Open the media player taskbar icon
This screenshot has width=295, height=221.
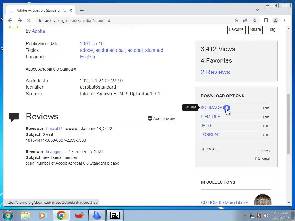(x=43, y=215)
